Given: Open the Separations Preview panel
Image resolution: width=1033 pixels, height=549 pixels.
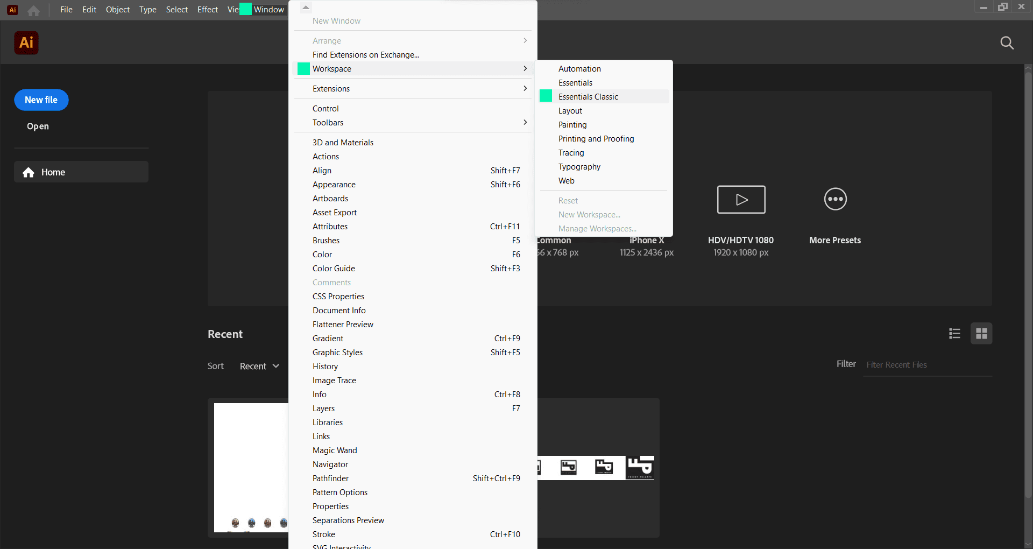Looking at the screenshot, I should 413,520.
